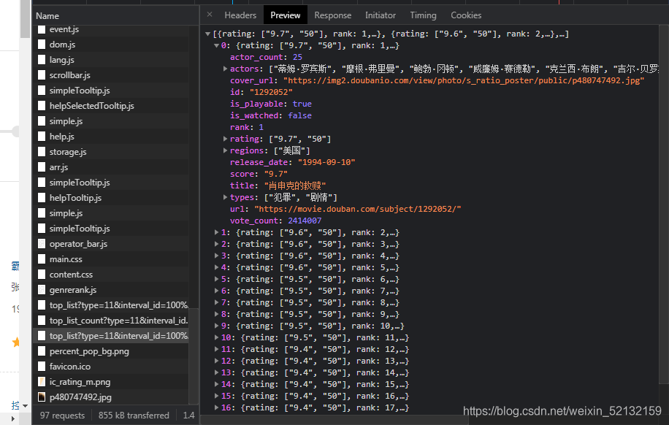Click the file icon beside operator_bar.js
The width and height of the screenshot is (669, 425).
[42, 244]
